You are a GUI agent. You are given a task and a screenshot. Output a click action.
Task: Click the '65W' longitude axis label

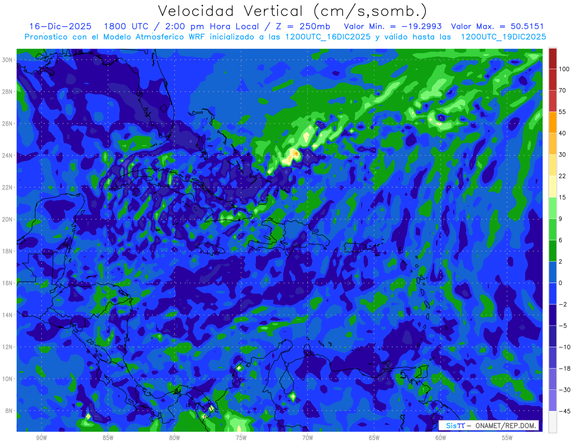(x=374, y=438)
